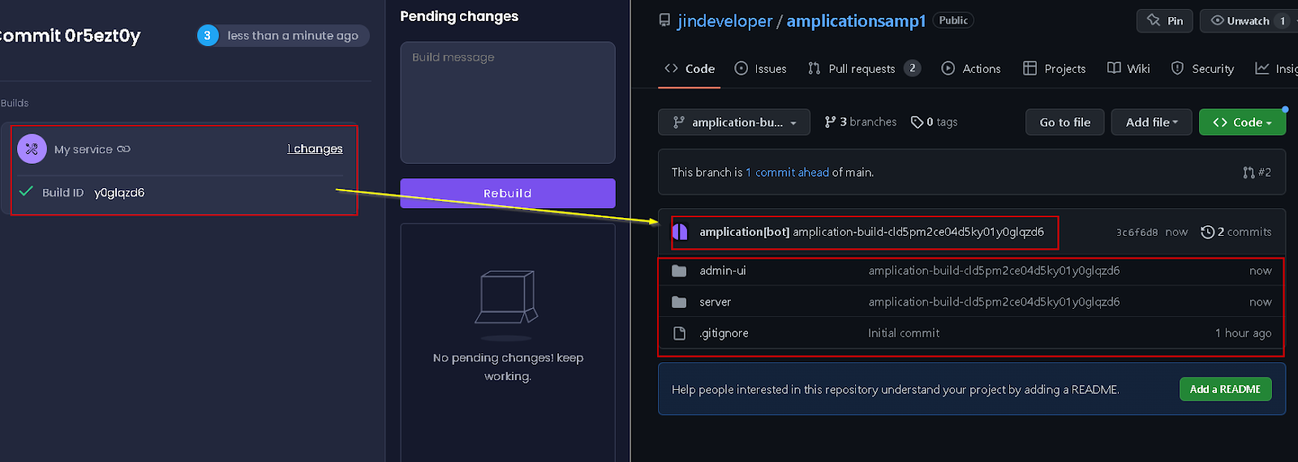Open the 3 branches link
The image size is (1298, 462).
pyautogui.click(x=861, y=122)
